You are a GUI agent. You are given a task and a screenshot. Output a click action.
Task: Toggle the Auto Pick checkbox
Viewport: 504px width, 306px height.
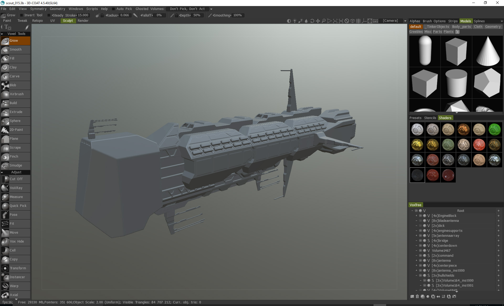[x=113, y=9]
